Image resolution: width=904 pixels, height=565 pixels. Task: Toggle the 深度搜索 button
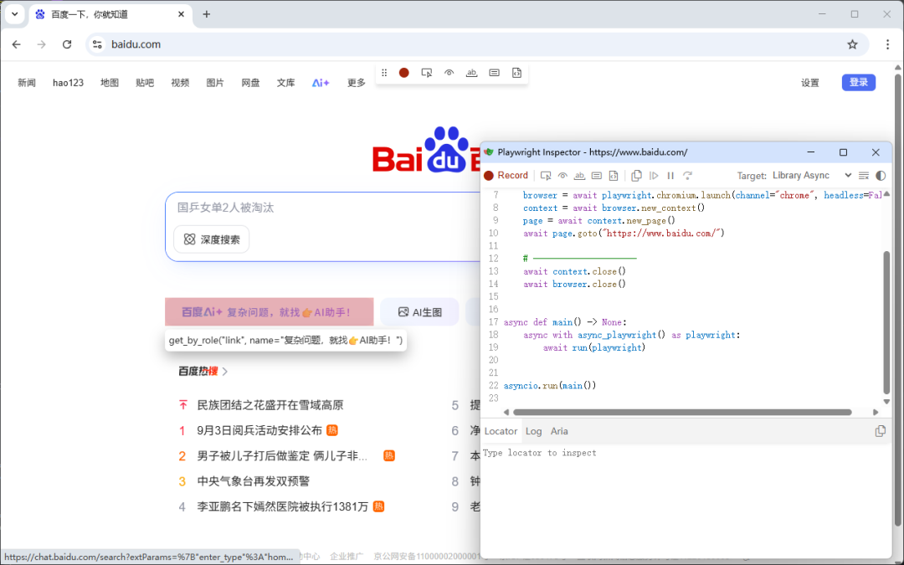click(212, 239)
